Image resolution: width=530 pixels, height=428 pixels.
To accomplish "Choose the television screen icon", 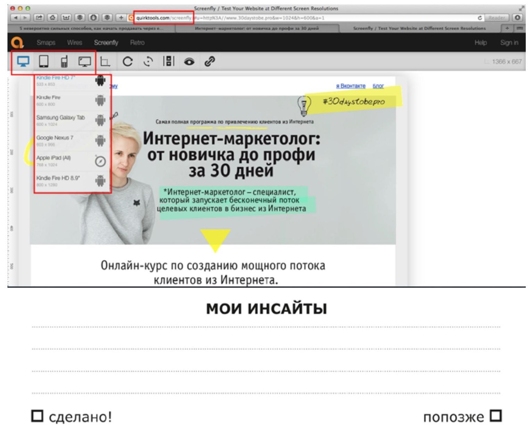I will tap(85, 61).
